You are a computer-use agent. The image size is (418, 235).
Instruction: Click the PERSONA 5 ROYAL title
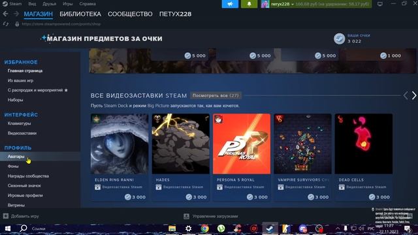point(236,180)
